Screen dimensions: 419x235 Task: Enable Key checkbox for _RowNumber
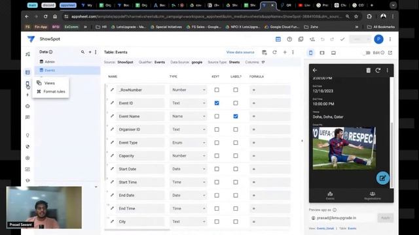point(217,90)
